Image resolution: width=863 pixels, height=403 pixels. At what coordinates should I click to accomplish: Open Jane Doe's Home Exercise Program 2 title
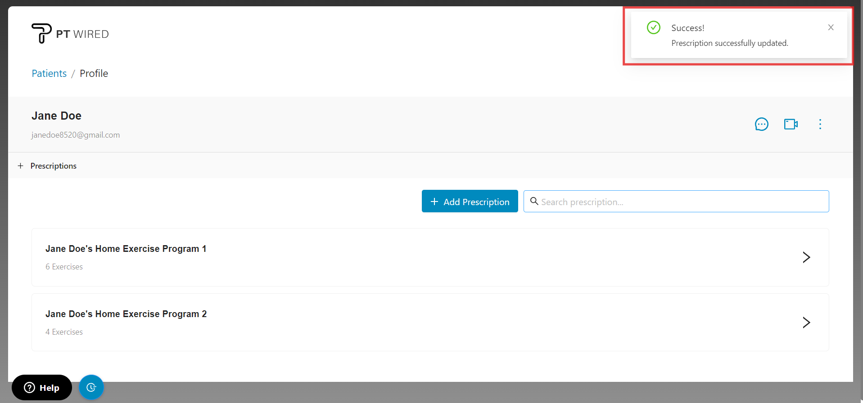(126, 314)
